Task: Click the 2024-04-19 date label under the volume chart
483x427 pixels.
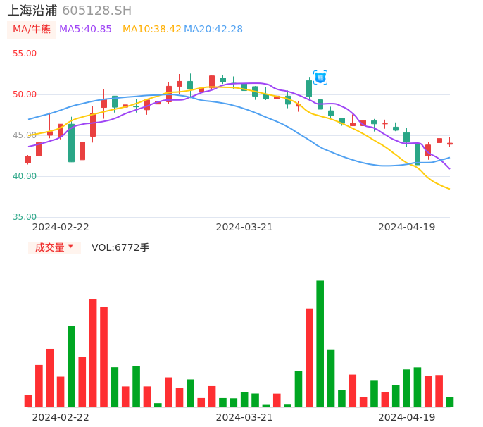Action: pos(407,417)
